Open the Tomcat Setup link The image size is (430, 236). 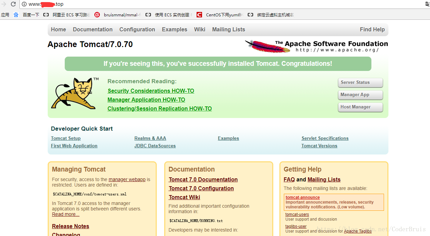coord(66,138)
